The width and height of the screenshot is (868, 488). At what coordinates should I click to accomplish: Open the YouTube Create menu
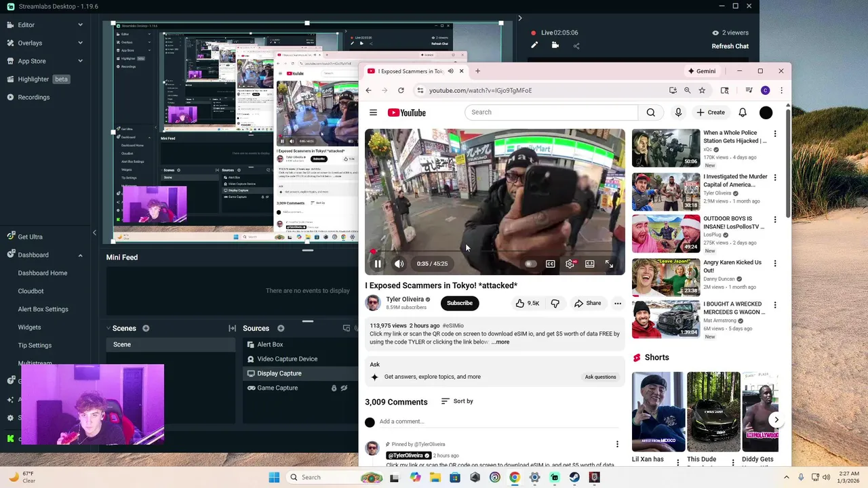pyautogui.click(x=711, y=113)
